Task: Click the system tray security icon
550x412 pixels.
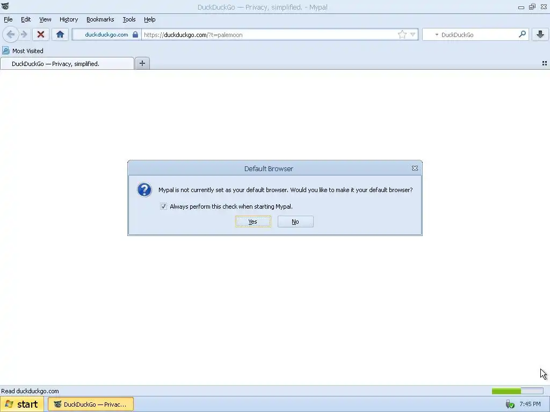Action: (x=510, y=404)
